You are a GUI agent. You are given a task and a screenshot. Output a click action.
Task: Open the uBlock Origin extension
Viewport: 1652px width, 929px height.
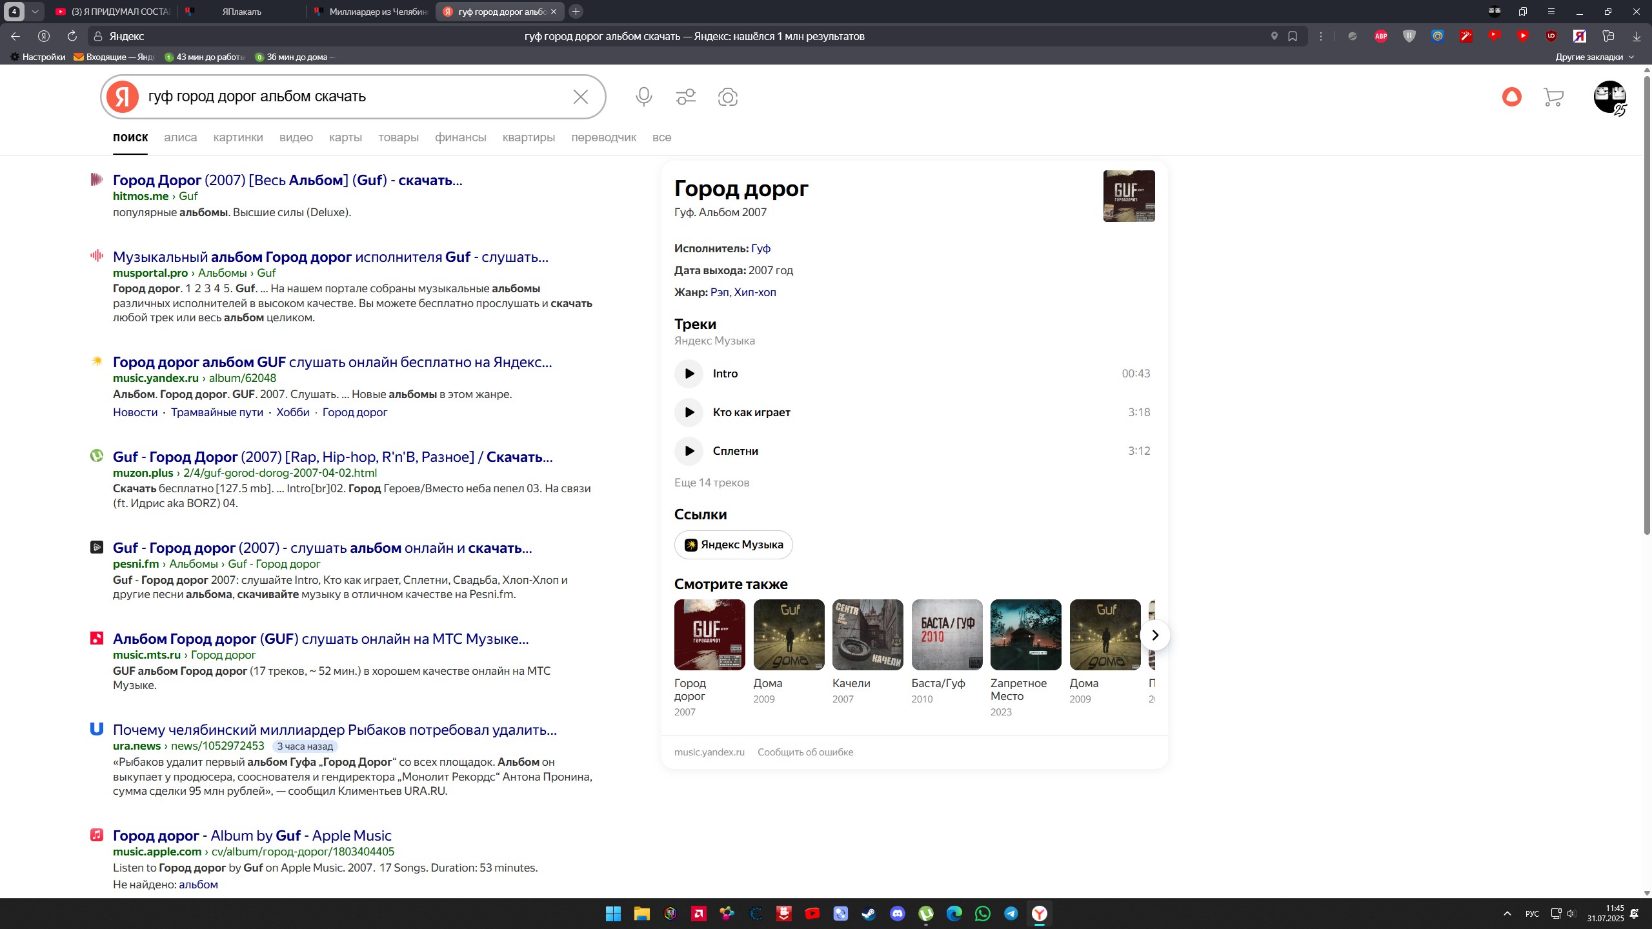pyautogui.click(x=1551, y=36)
